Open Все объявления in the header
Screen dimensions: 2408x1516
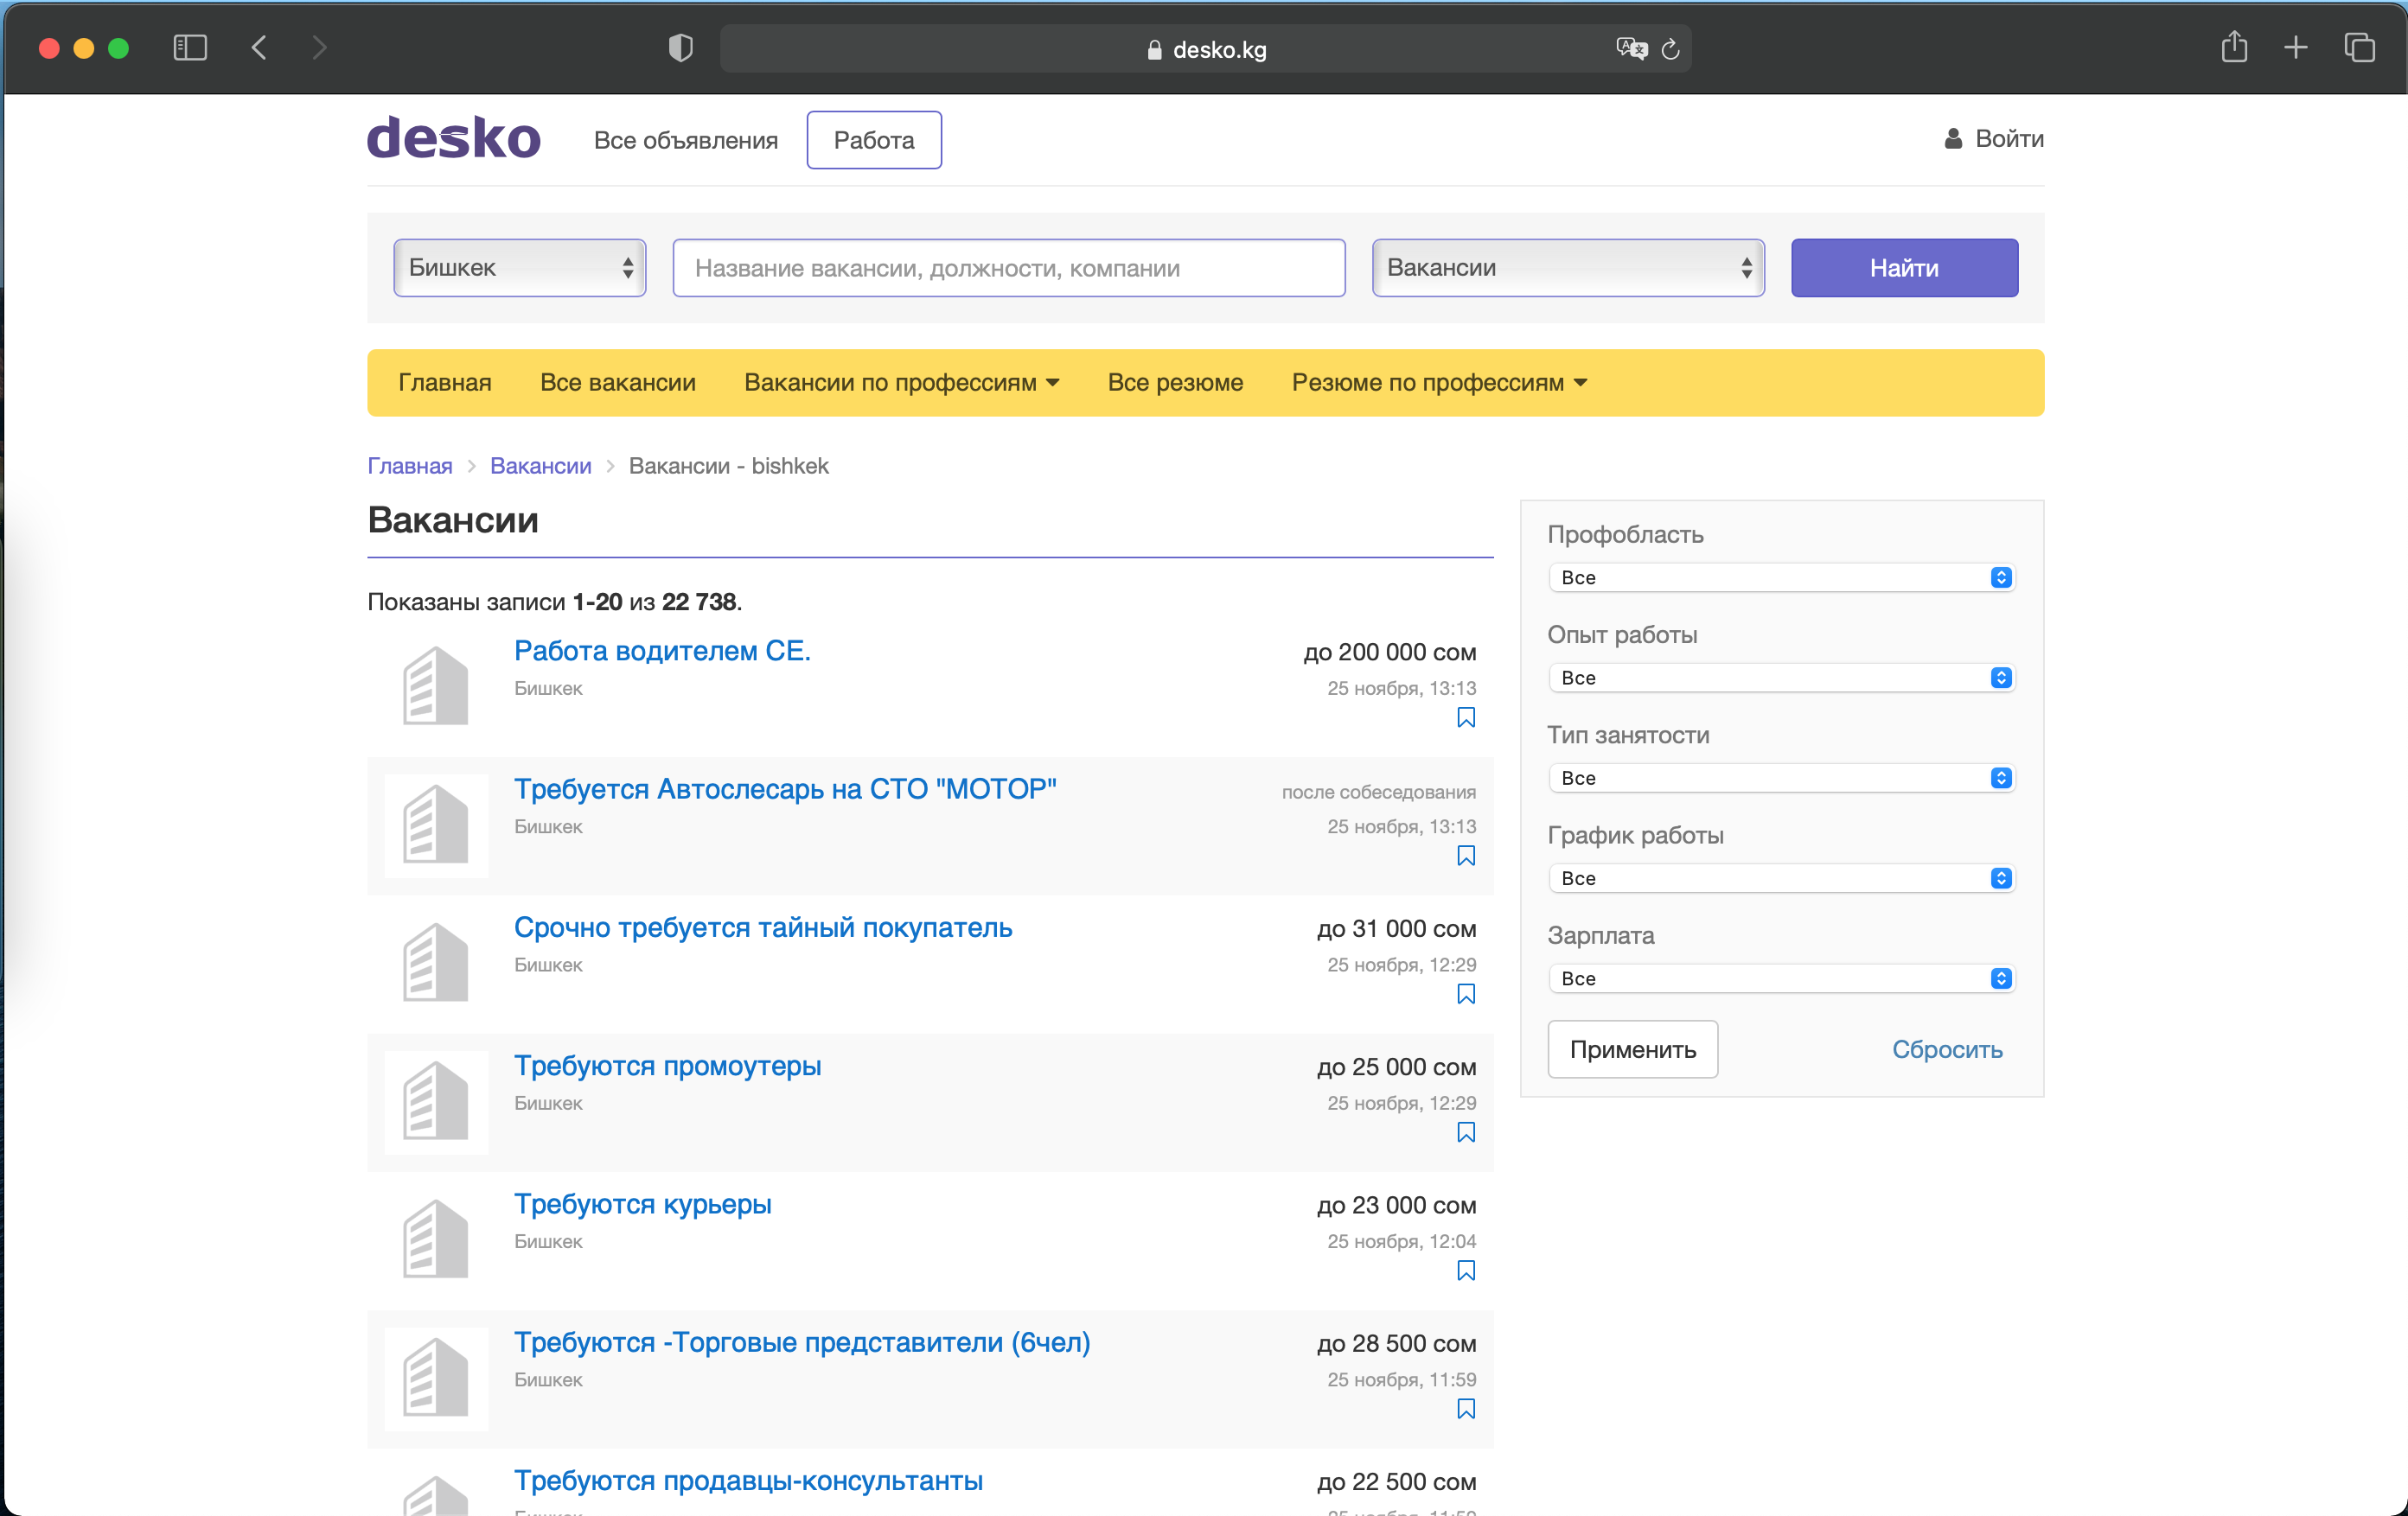(686, 140)
